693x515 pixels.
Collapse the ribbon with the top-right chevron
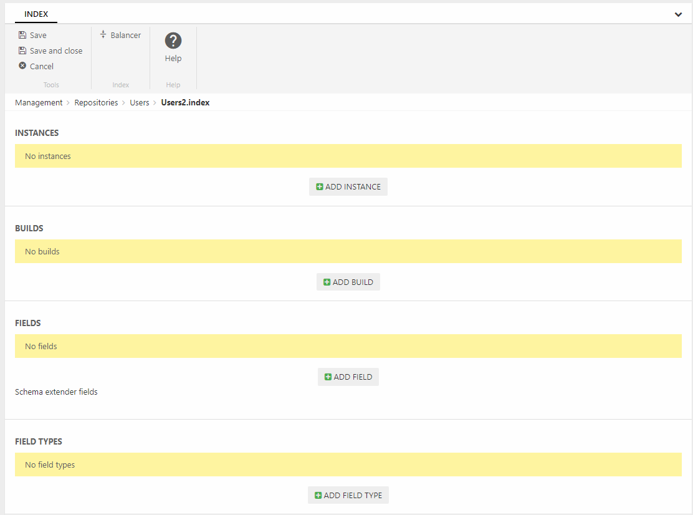point(678,15)
